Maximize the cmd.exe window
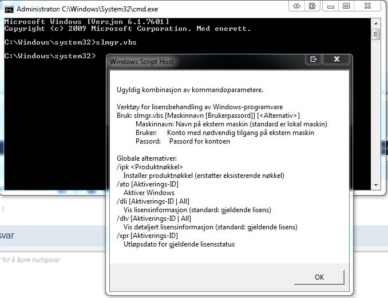This screenshot has width=388, height=298. coord(346,6)
